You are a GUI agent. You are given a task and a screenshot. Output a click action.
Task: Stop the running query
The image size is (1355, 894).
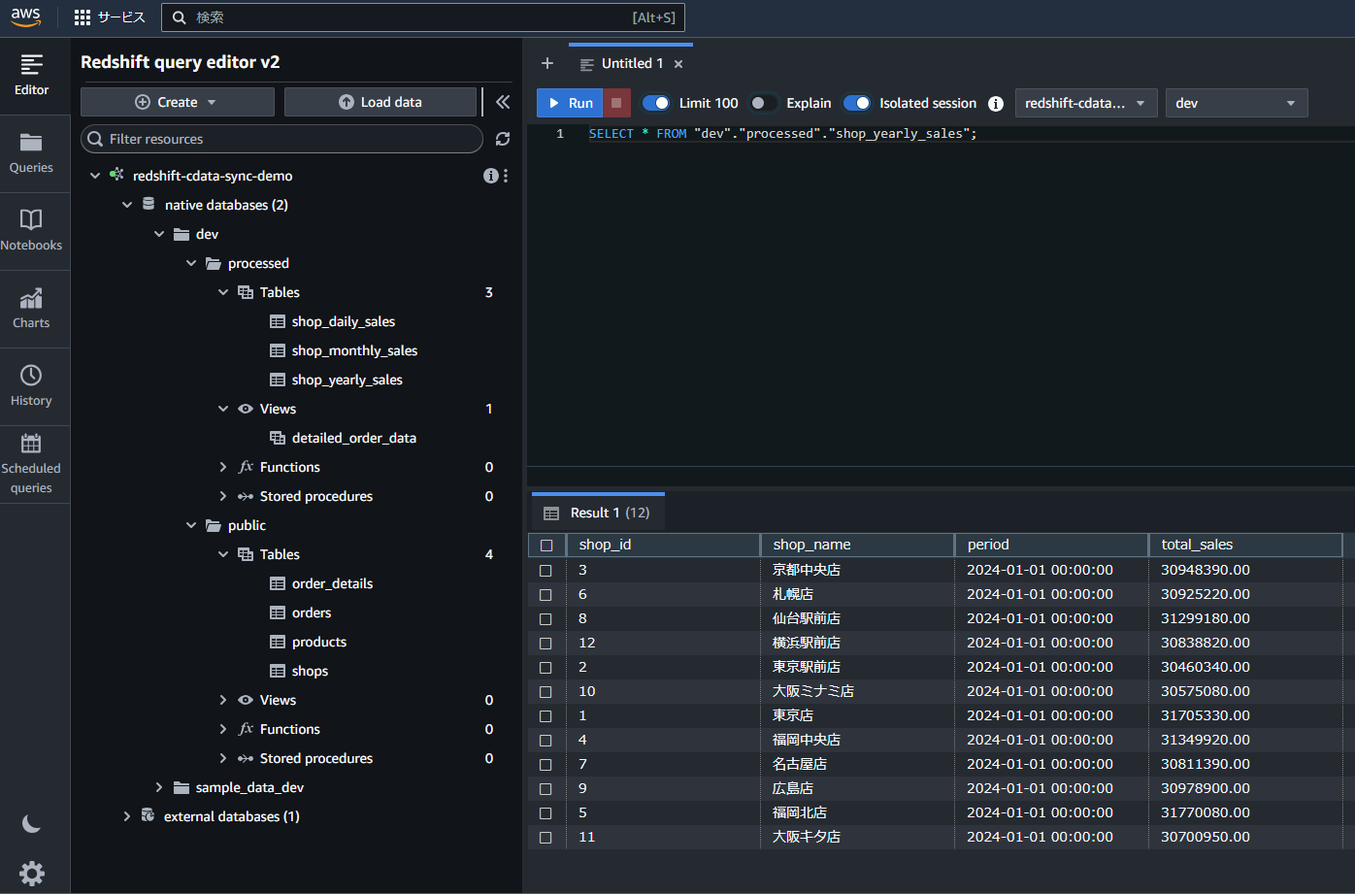pos(616,103)
